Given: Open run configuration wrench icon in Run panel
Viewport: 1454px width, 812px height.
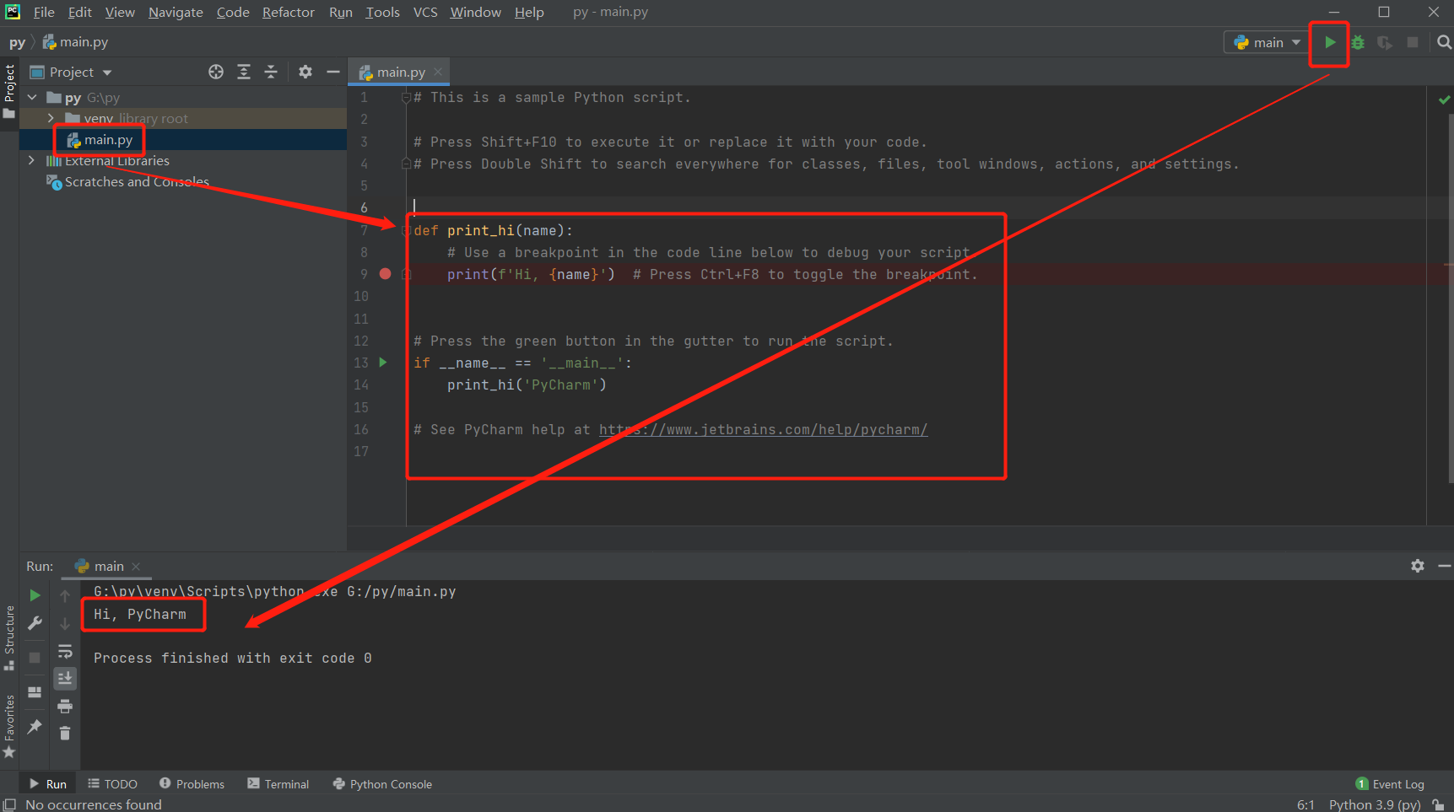Looking at the screenshot, I should coord(35,623).
